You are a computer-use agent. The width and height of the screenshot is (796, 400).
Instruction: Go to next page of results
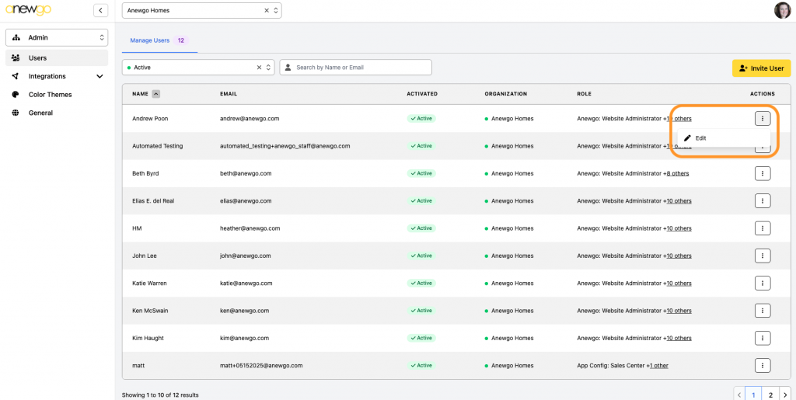785,395
